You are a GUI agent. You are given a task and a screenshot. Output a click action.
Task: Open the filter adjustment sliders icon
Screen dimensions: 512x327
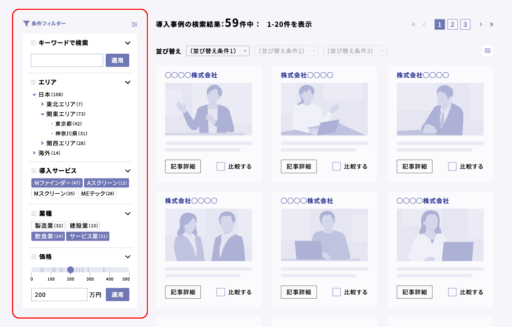pos(135,24)
